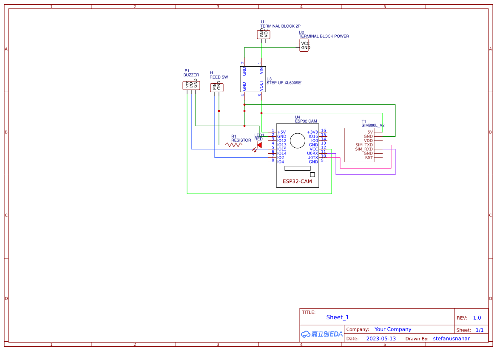This screenshot has width=497, height=351.
Task: Click the date 2023-05-13 field
Action: point(381,338)
